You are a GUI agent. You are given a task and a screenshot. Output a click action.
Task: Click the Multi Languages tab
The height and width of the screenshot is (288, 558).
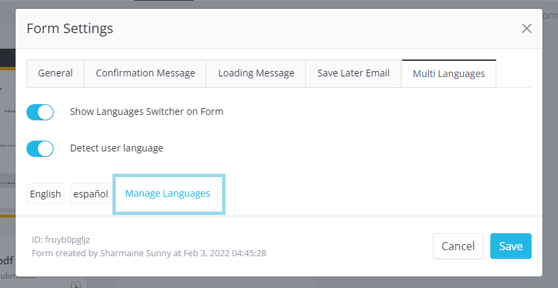click(448, 74)
